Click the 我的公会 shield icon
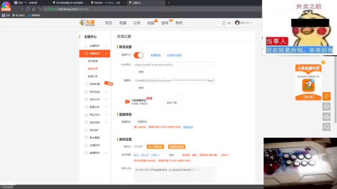The image size is (337, 189). tap(86, 100)
